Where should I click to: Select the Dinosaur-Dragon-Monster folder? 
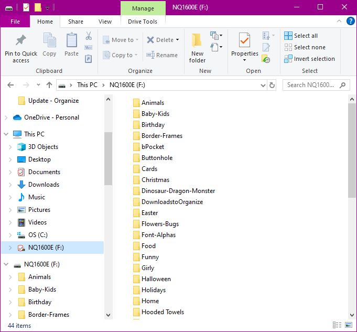(x=174, y=191)
